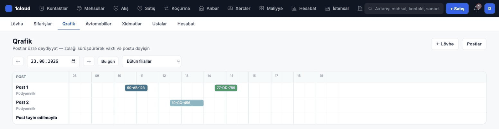Open the Xidmətlər tab
Screen dimensions: 499x129
[x=132, y=24]
